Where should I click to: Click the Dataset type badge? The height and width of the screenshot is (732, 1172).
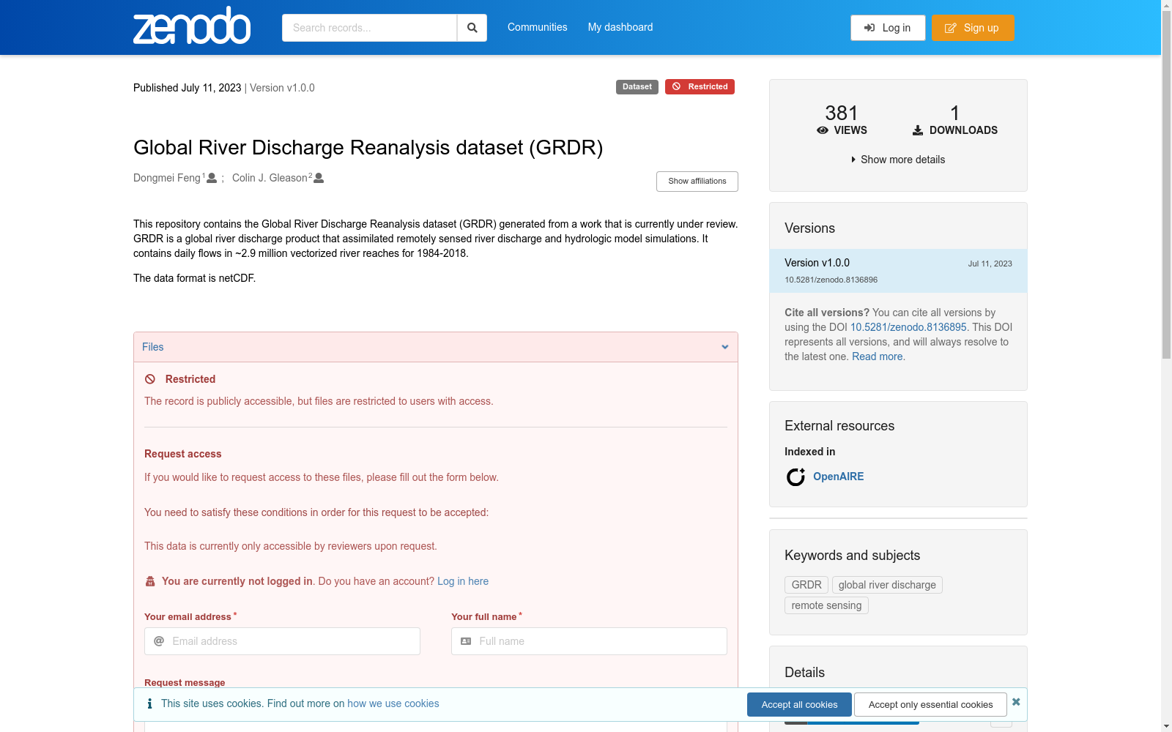(x=637, y=86)
